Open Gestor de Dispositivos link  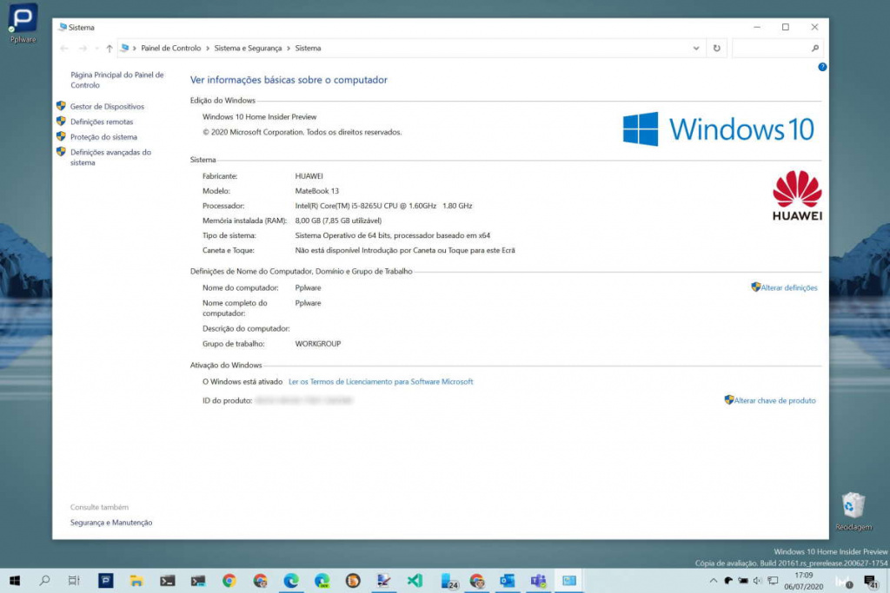pos(107,107)
